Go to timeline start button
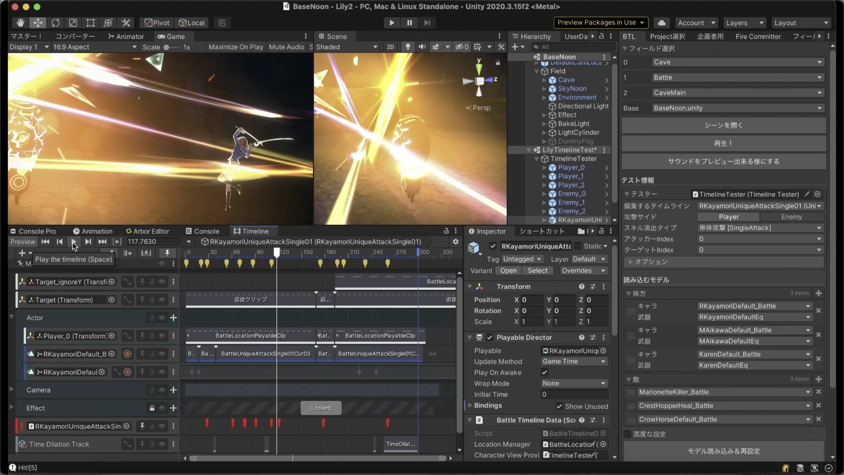The image size is (844, 475). click(x=45, y=242)
